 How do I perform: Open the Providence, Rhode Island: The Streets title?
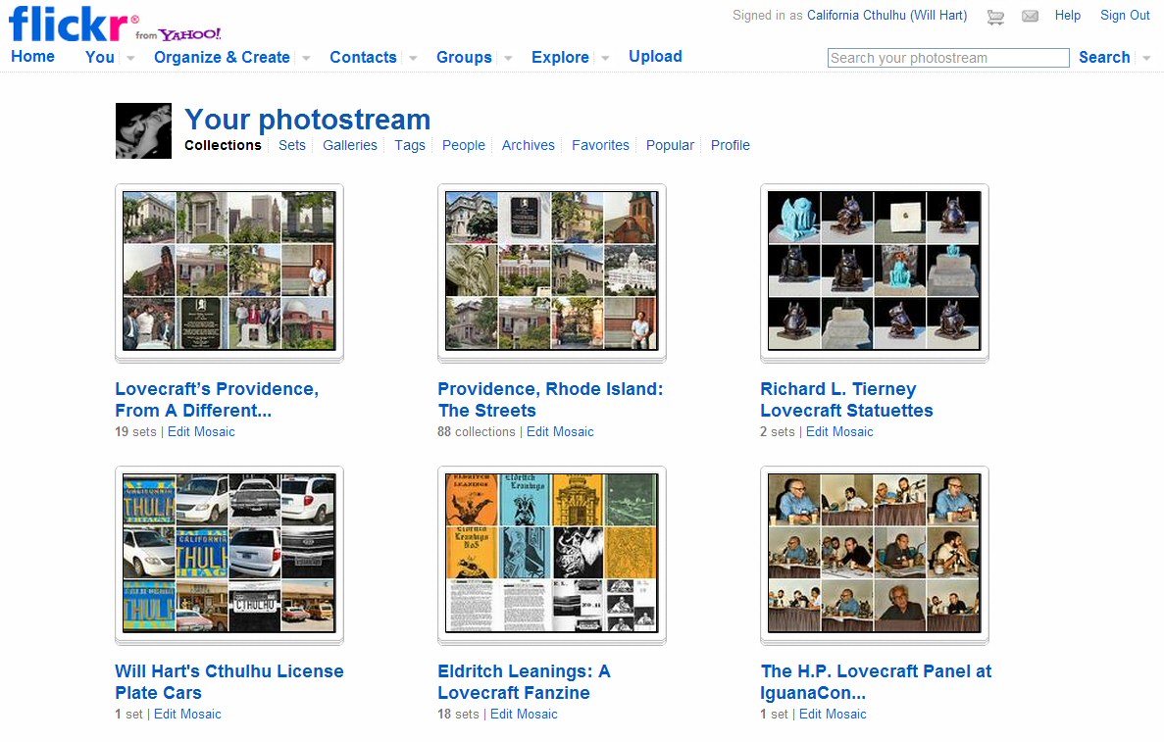pos(550,400)
